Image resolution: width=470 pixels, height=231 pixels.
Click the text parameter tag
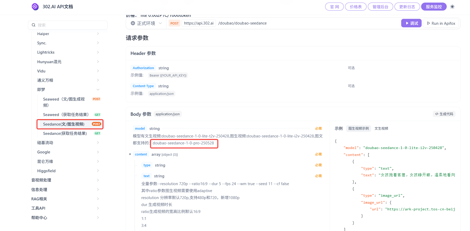point(146,176)
